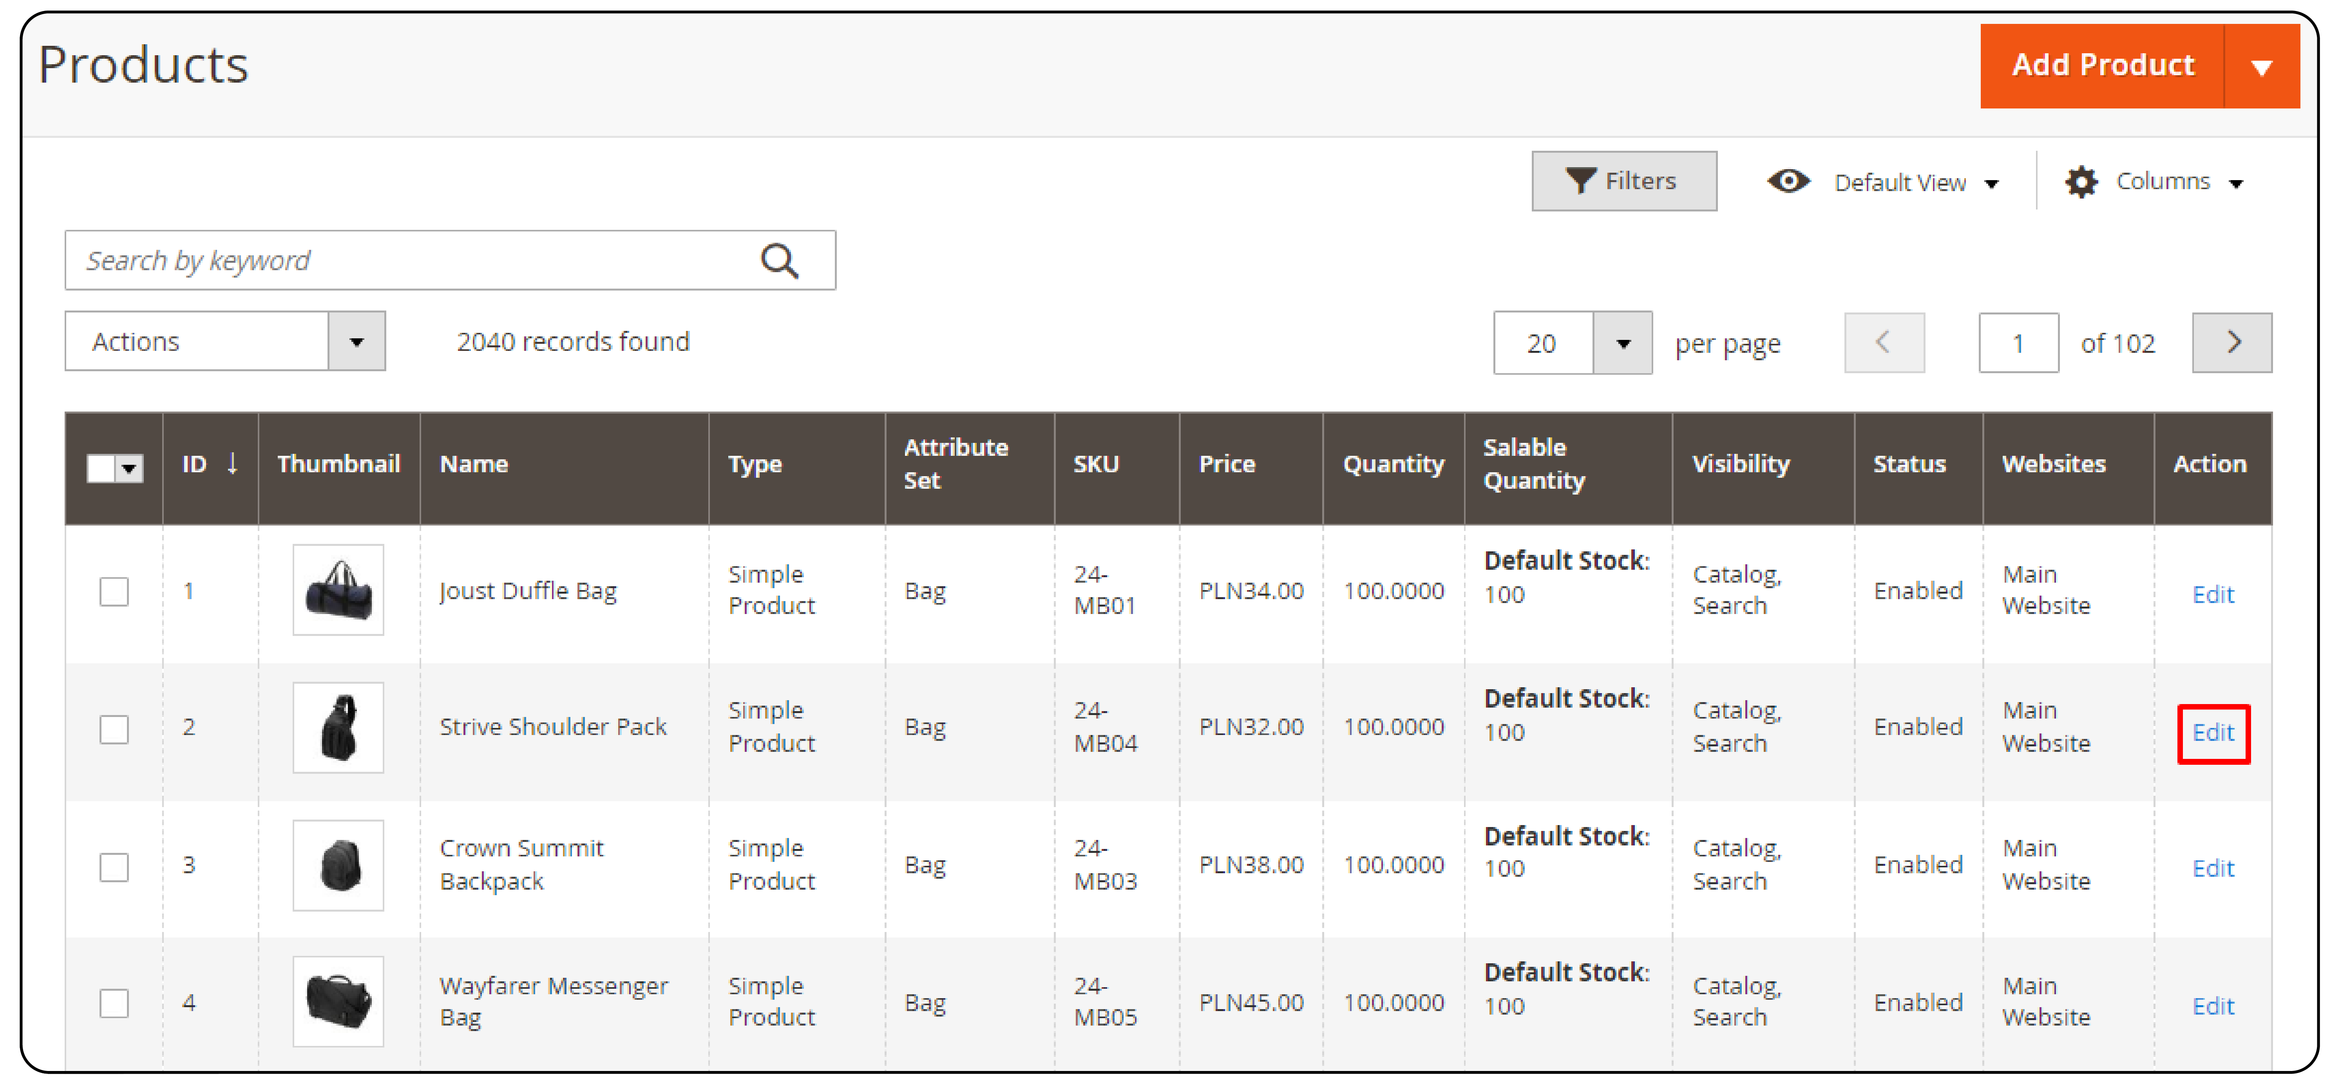This screenshot has height=1089, width=2340.
Task: Click the Wayfarer Messenger Bag thumbnail
Action: click(338, 1001)
